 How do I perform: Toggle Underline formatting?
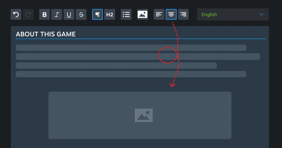coord(69,14)
